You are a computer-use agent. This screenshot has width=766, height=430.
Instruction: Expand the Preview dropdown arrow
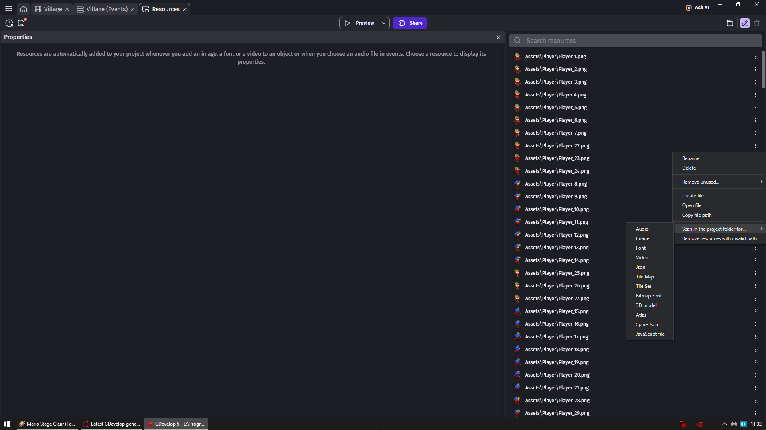pos(383,23)
